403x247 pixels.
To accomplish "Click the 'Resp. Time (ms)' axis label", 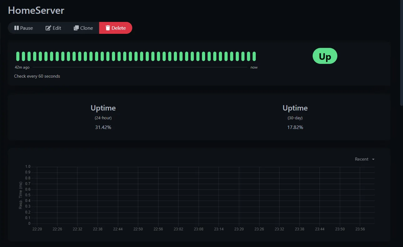I will (x=21, y=195).
